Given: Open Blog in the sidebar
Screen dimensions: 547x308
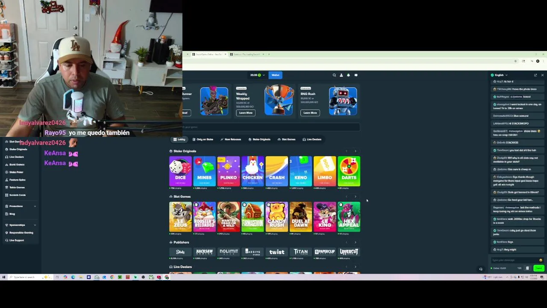Looking at the screenshot, I should click(12, 214).
